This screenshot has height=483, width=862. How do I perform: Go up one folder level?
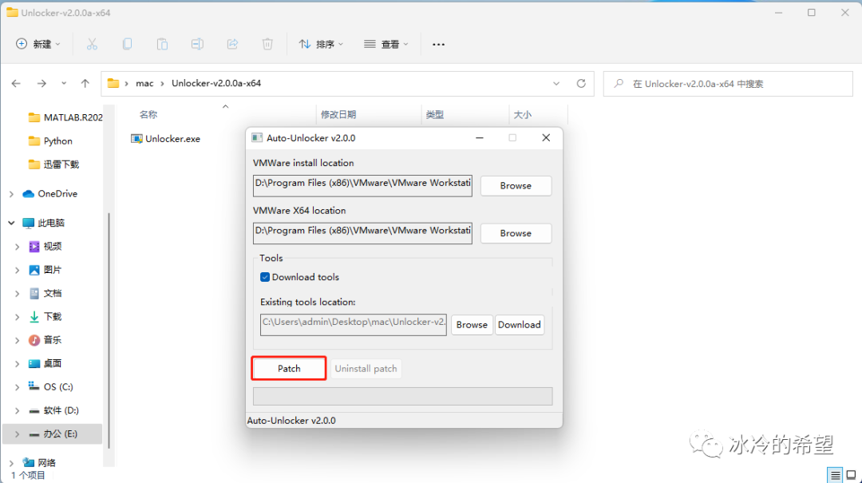pyautogui.click(x=85, y=84)
